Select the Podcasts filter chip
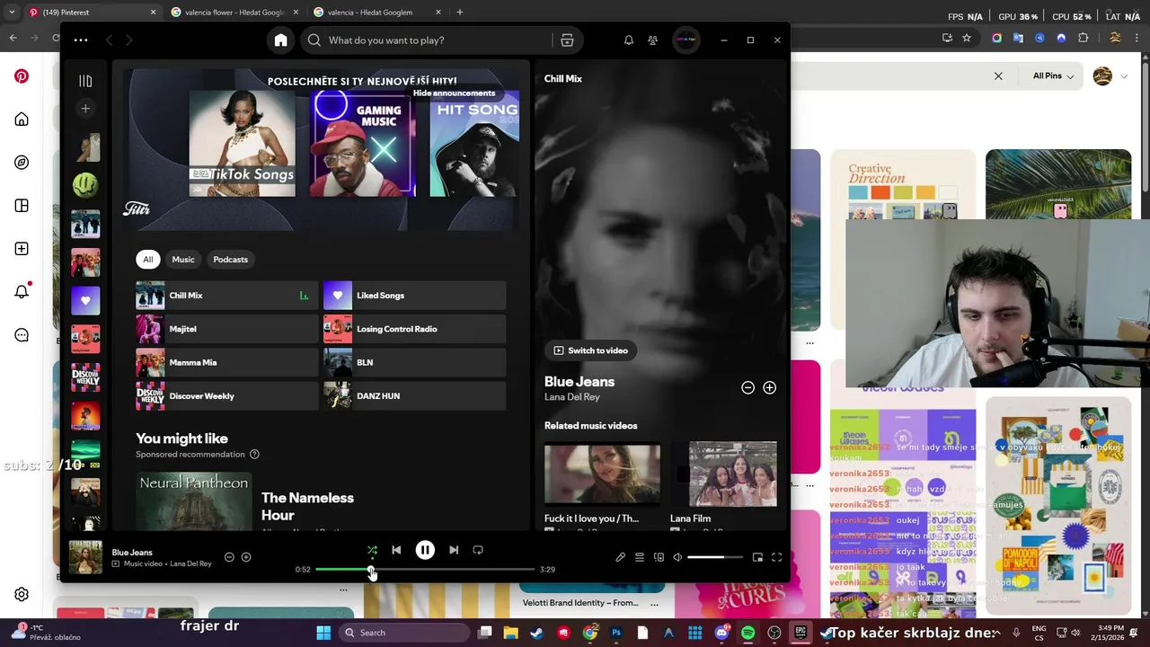1150x647 pixels. 230,260
